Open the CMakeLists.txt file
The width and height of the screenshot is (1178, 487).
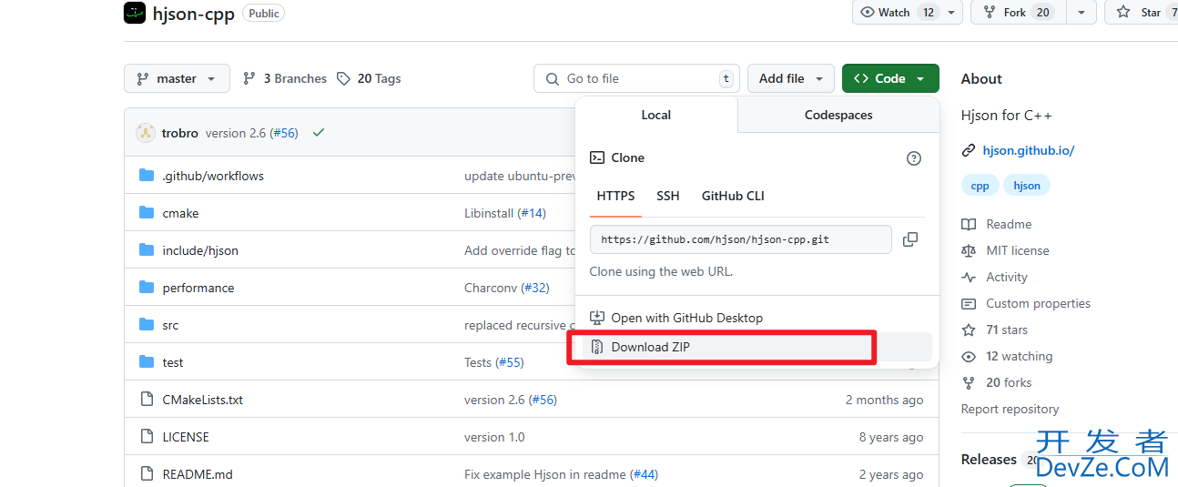pyautogui.click(x=203, y=400)
